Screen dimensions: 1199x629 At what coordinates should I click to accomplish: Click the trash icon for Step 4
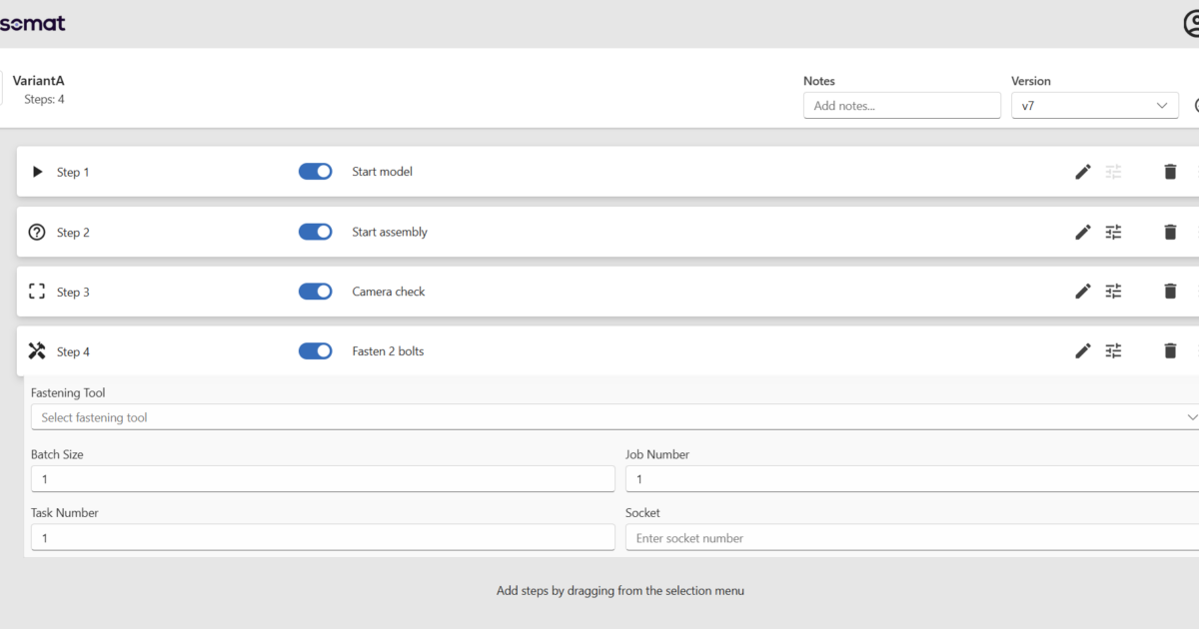point(1170,351)
